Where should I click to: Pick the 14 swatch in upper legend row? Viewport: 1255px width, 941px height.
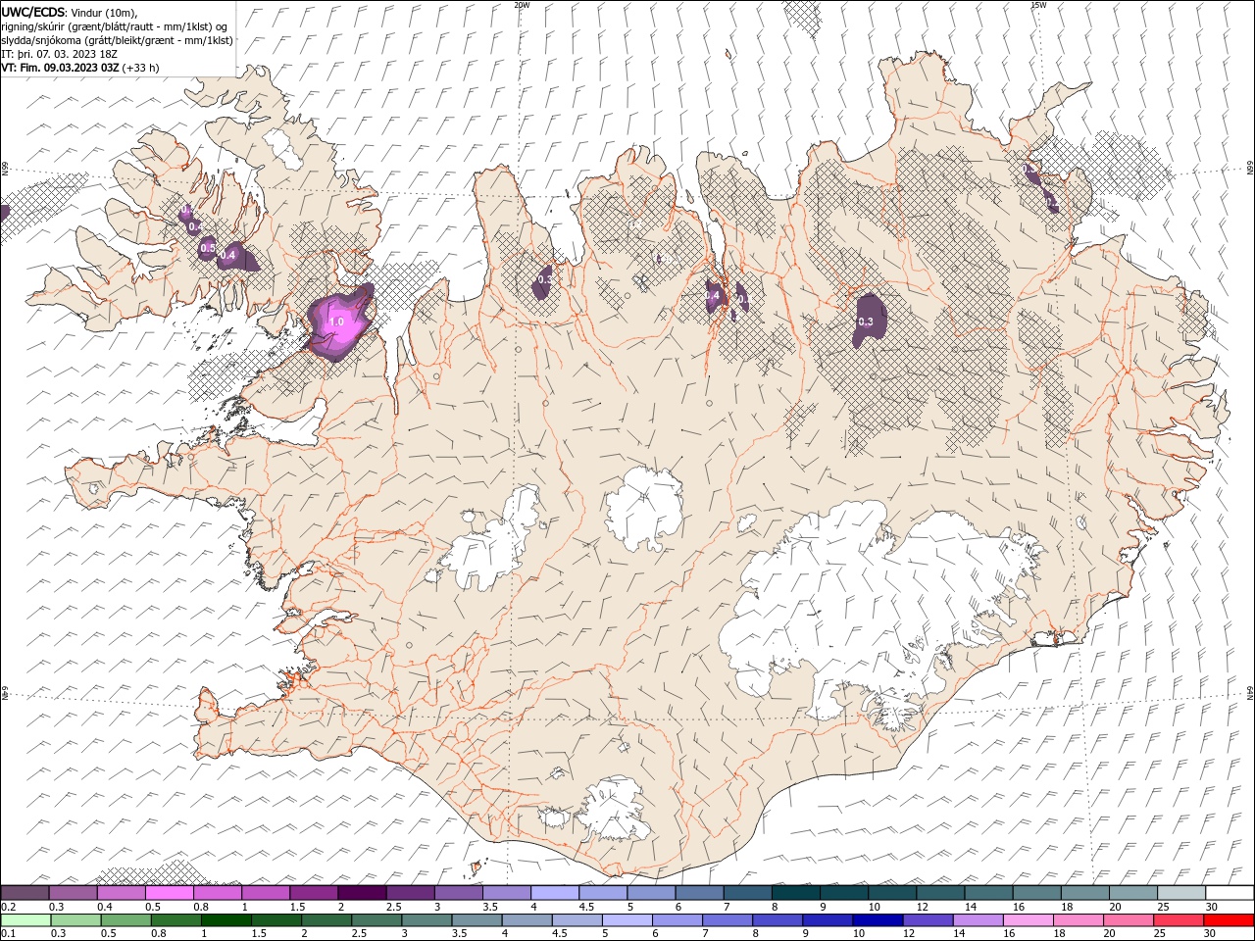click(x=988, y=893)
